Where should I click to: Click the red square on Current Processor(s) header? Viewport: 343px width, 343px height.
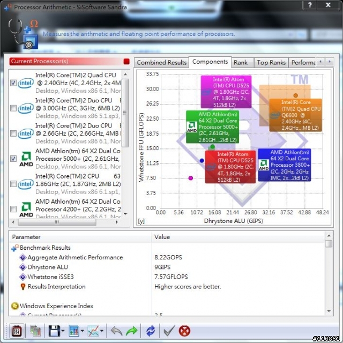(126, 62)
